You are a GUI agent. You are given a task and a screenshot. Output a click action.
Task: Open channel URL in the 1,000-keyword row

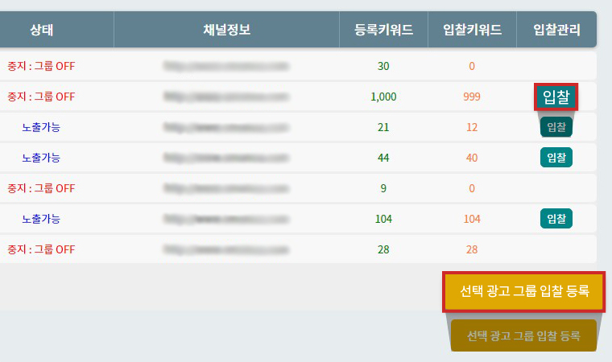pyautogui.click(x=225, y=97)
